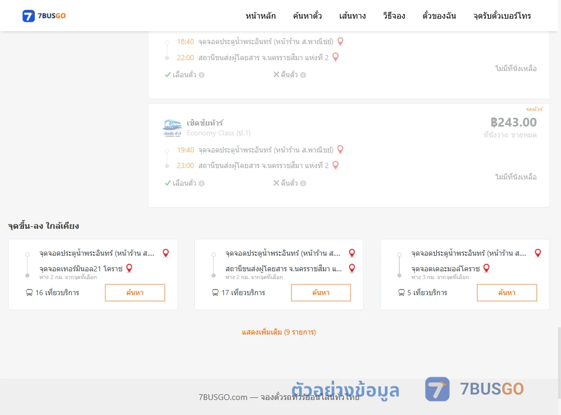
Task: Open the ตั๋วของฉัน menu item
Action: 439,16
